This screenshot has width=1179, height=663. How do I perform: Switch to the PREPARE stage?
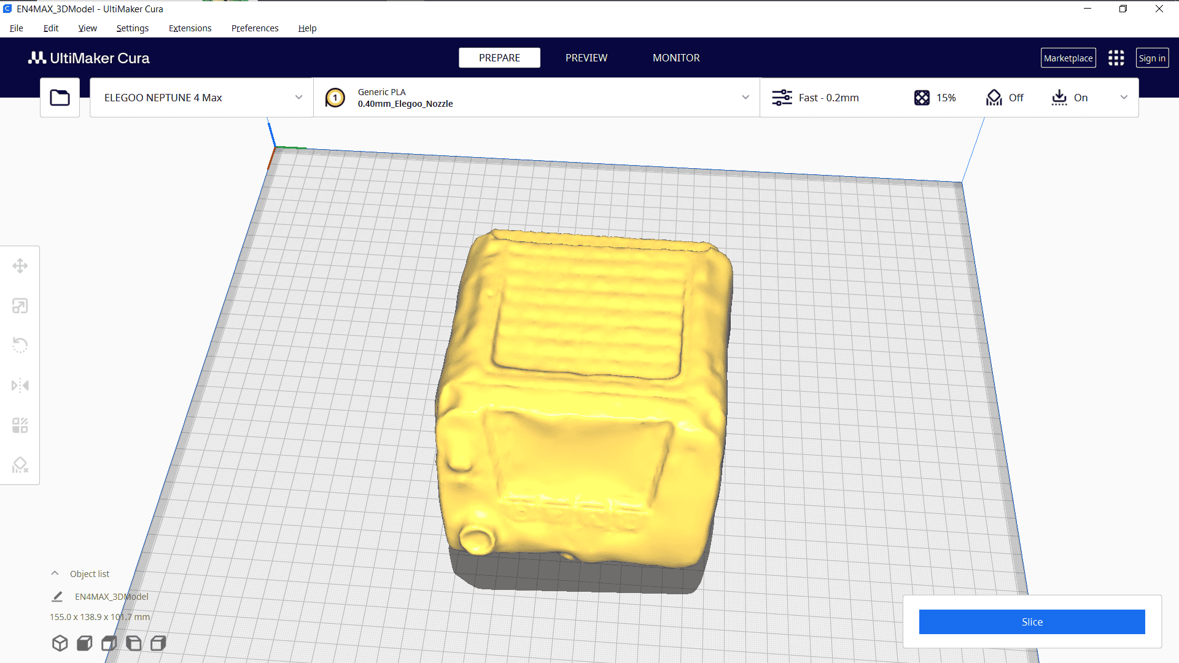coord(499,58)
